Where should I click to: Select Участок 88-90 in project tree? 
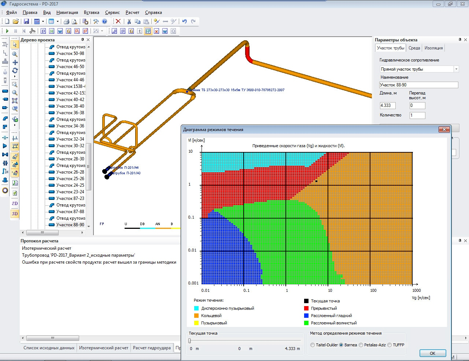(70, 225)
